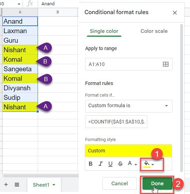Toggle italic formatting style
The image size is (190, 194).
coord(101,164)
